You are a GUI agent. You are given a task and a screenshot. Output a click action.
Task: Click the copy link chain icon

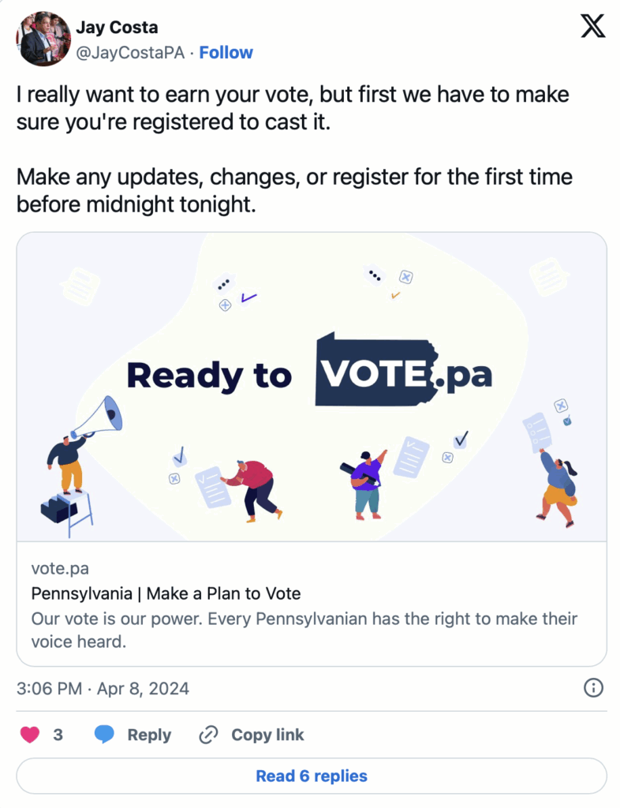[208, 735]
